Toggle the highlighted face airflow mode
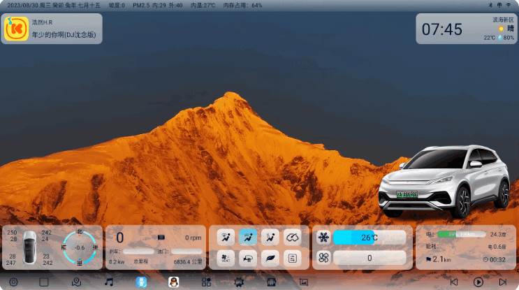 pos(248,238)
